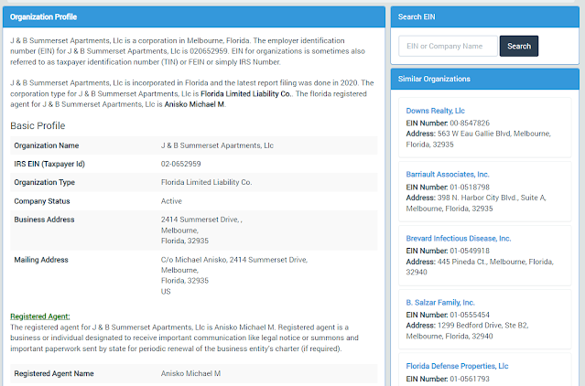Select Registered Agent Name value 'Anisko Michael M'
Viewport: 585px width, 386px height.
point(190,374)
